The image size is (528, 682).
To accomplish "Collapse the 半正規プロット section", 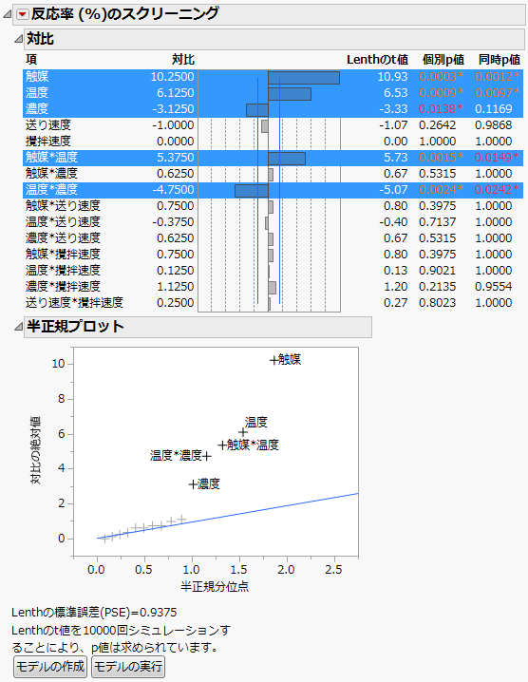I will click(18, 327).
